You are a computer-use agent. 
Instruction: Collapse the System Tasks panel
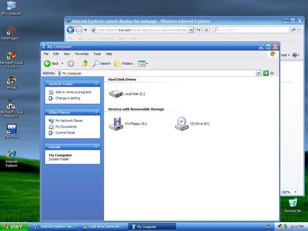(96, 84)
